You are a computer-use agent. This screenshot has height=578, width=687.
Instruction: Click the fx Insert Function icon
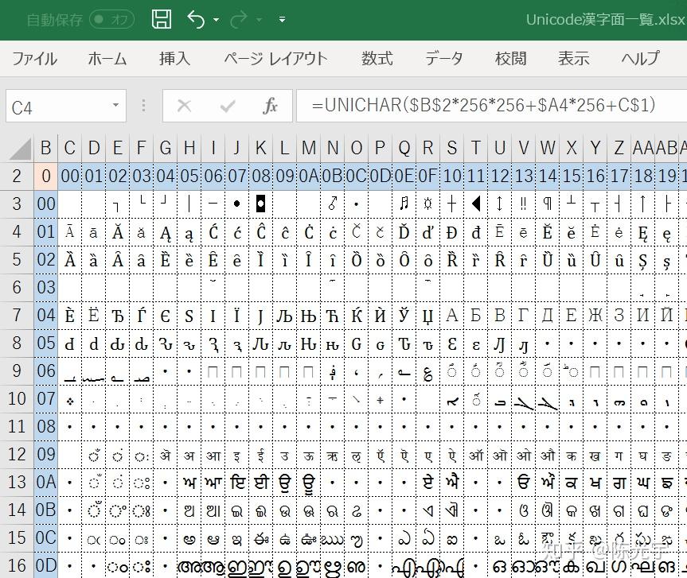[269, 105]
